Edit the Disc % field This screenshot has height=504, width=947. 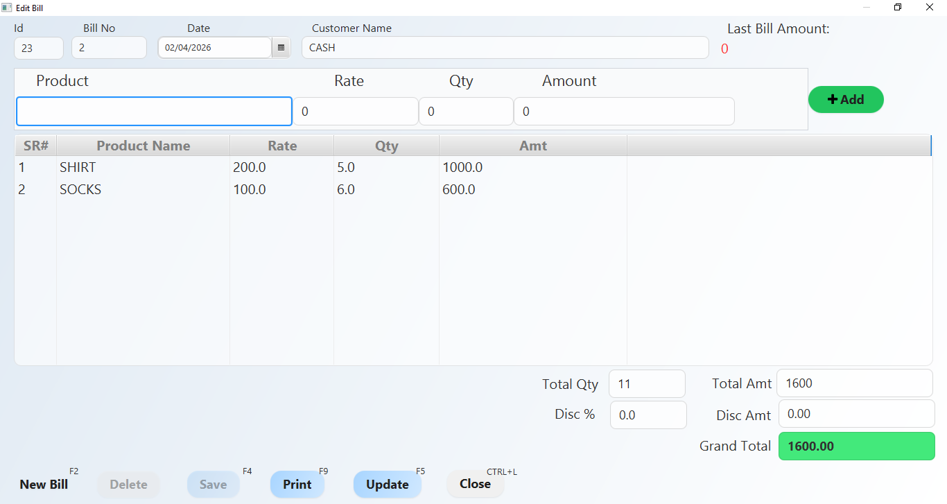point(648,415)
